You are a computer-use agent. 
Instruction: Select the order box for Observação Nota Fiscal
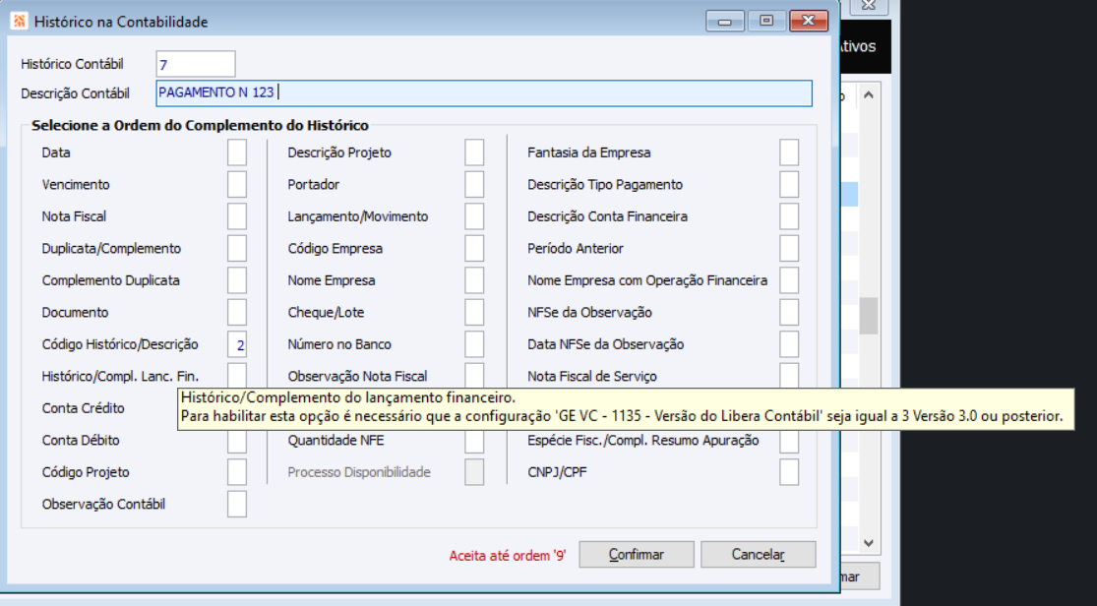pyautogui.click(x=473, y=375)
